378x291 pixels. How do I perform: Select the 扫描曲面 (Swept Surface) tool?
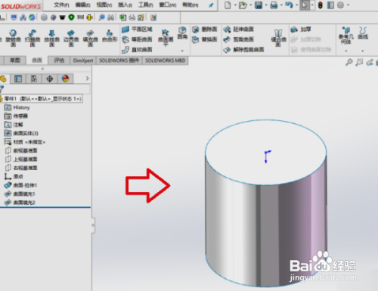[33, 38]
